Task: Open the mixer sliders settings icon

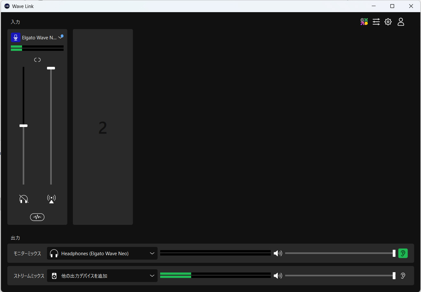Action: [376, 22]
